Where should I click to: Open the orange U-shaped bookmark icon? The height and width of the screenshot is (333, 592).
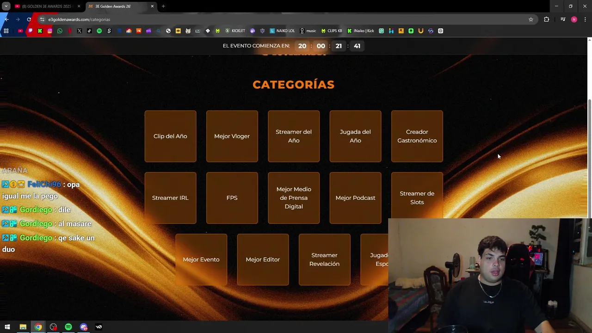(421, 31)
